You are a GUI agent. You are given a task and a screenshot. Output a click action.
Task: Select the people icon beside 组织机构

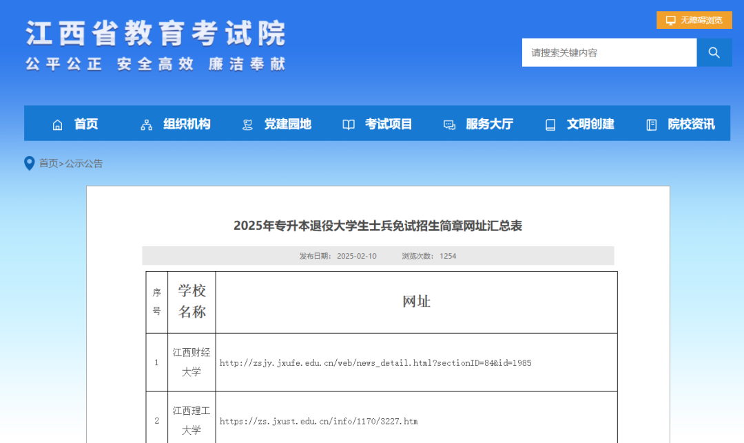pyautogui.click(x=145, y=124)
